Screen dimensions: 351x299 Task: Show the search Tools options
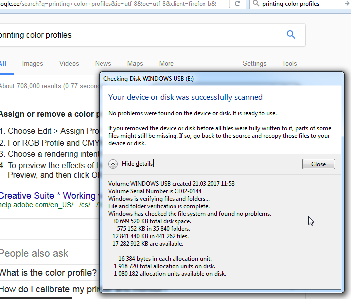(x=289, y=63)
